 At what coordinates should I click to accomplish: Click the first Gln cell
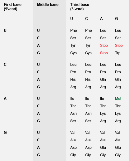[103, 80]
